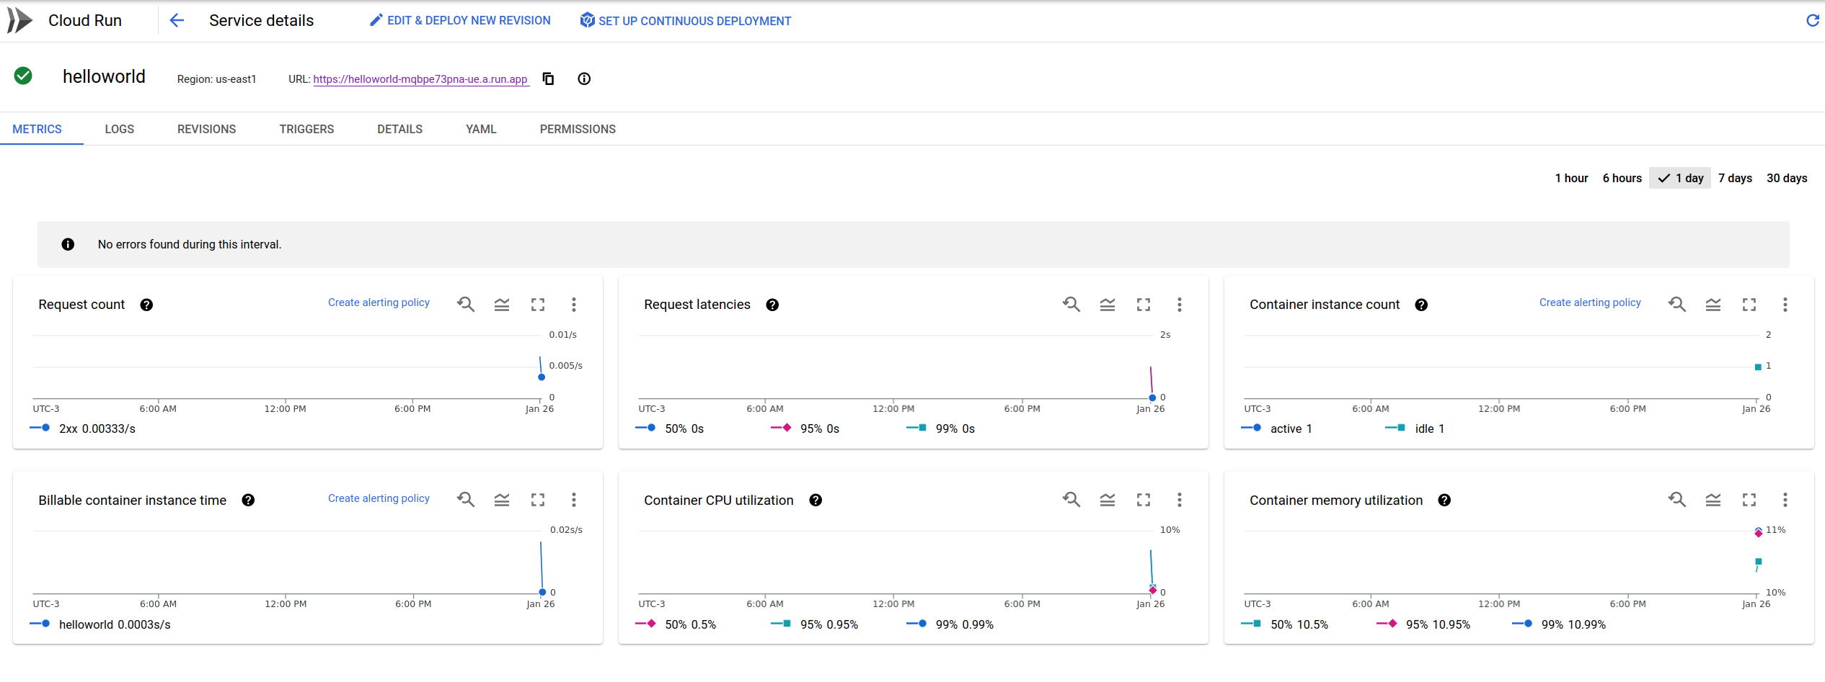Screen dimensions: 1825x682
Task: Select the 6 hours time range
Action: 1622,178
